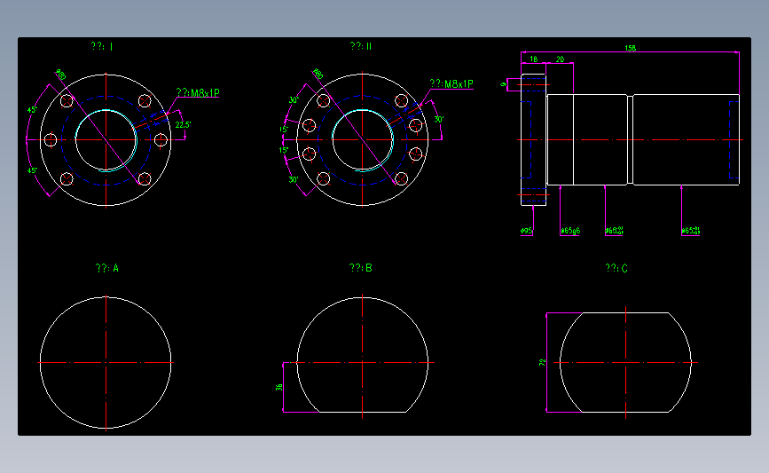Screen dimensions: 769x473
Task: Click the "??: II" view title
Action: (360, 47)
